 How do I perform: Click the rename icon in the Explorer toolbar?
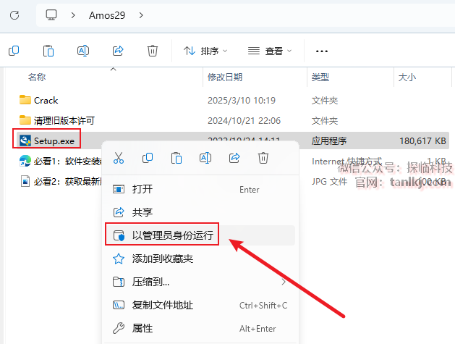(x=83, y=51)
